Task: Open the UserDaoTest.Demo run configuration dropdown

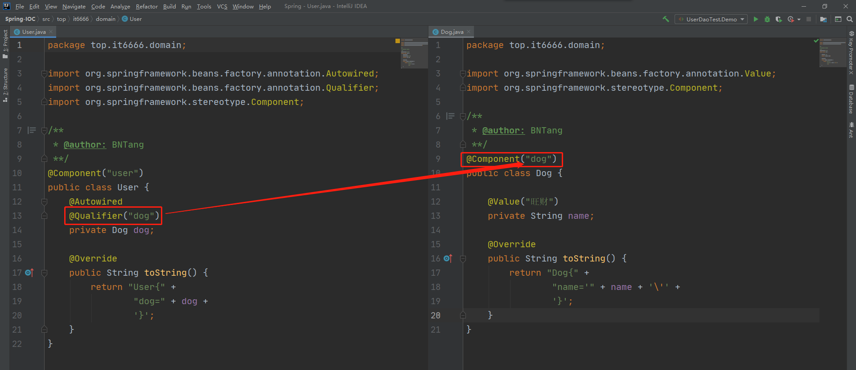Action: click(711, 19)
